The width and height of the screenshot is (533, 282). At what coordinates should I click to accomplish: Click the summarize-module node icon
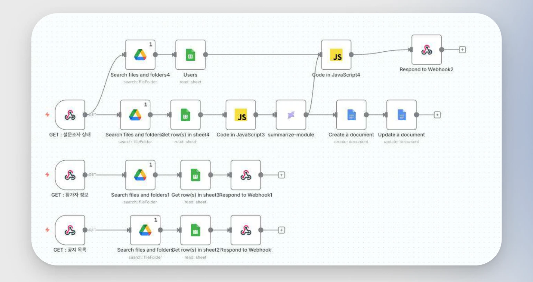click(x=291, y=115)
